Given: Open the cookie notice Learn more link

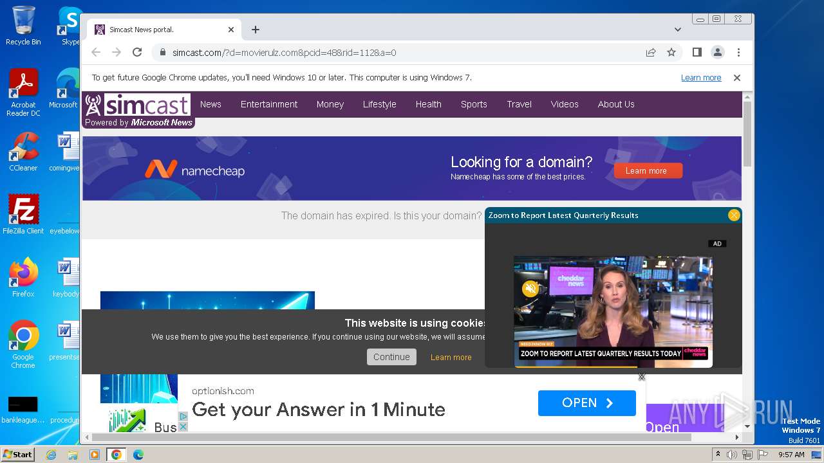Looking at the screenshot, I should (x=451, y=358).
